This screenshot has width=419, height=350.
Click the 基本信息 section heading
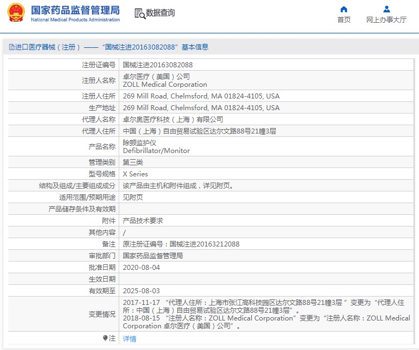click(x=195, y=47)
